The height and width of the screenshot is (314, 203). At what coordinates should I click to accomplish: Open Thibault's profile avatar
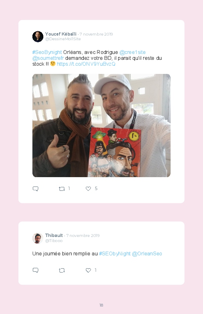pos(38,238)
